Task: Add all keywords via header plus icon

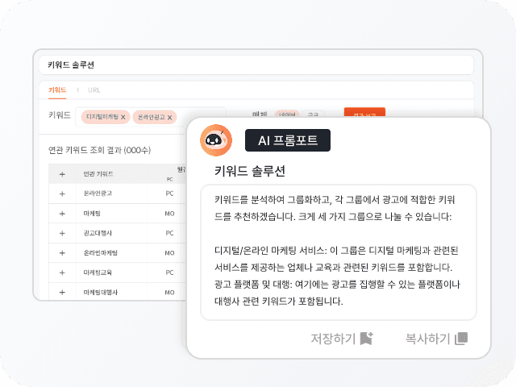Action: [62, 174]
